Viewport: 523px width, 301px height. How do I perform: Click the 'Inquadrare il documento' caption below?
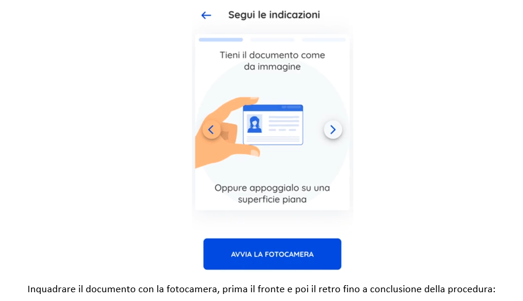pos(261,289)
